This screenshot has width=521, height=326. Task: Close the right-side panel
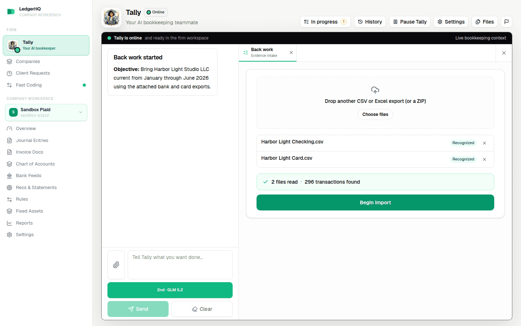pos(504,53)
